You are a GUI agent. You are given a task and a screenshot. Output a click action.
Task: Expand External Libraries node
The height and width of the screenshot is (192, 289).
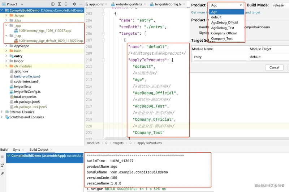[x=2, y=112]
